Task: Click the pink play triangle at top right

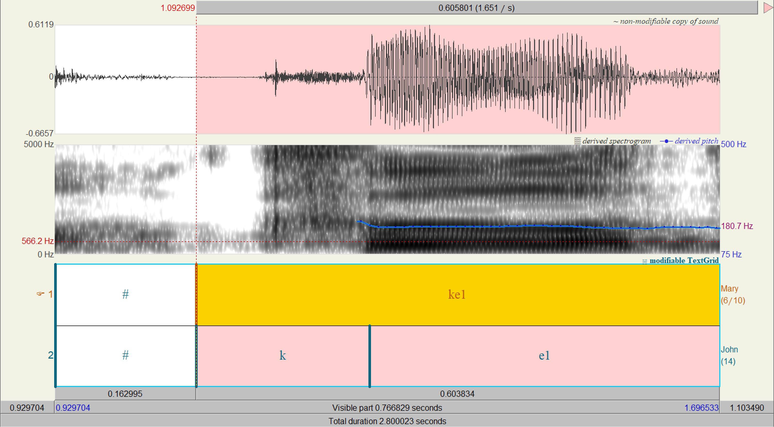Action: 768,7
